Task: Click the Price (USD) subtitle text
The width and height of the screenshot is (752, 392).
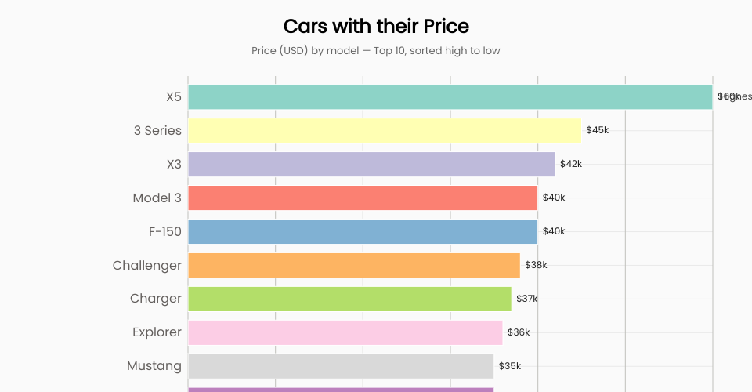Action: (x=376, y=50)
